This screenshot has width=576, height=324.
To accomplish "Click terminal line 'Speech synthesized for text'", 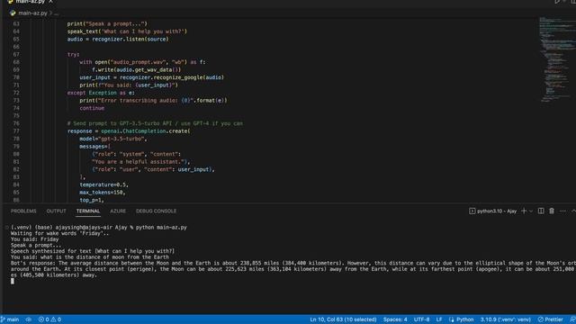I will (x=93, y=251).
